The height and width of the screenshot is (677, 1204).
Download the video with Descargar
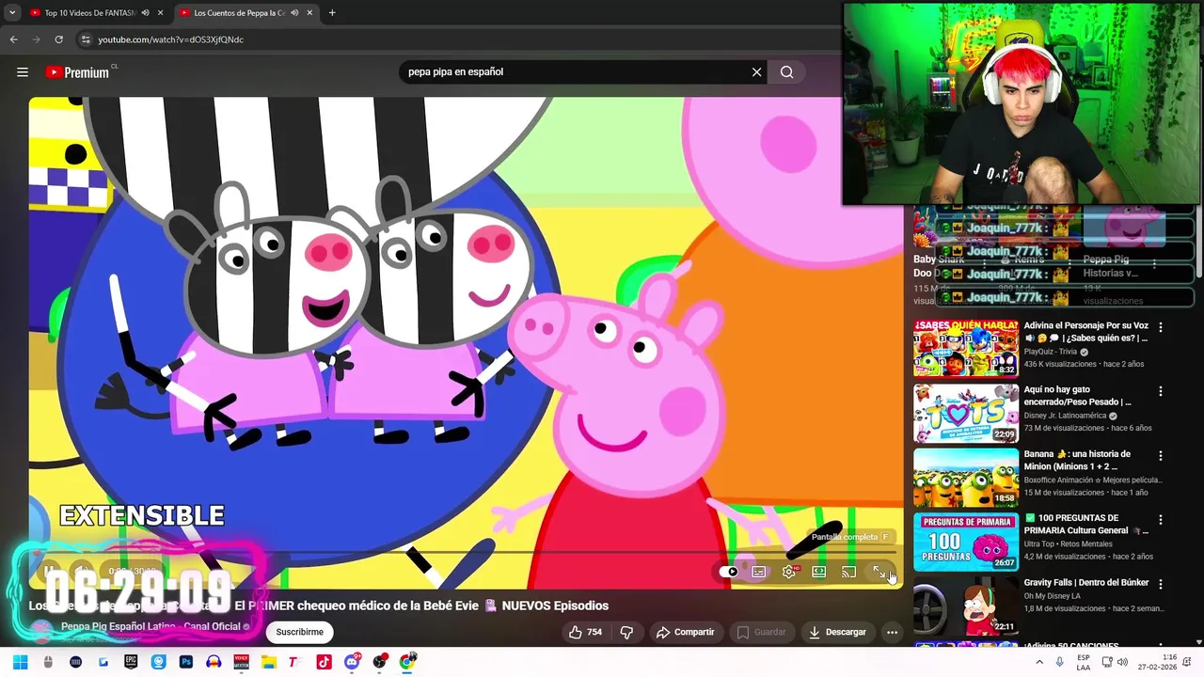837,632
